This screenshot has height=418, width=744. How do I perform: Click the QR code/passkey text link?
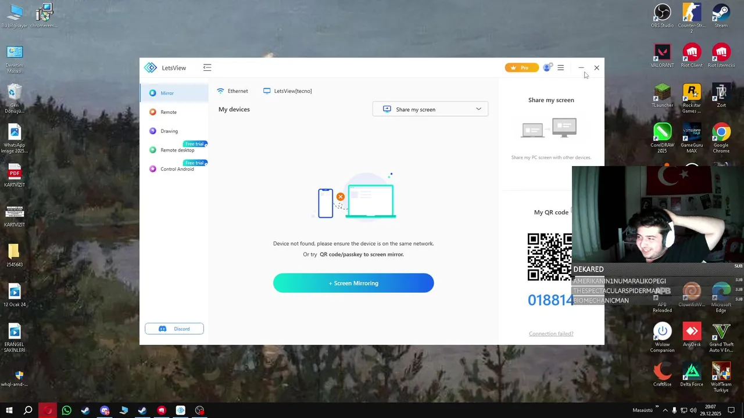[x=362, y=254]
